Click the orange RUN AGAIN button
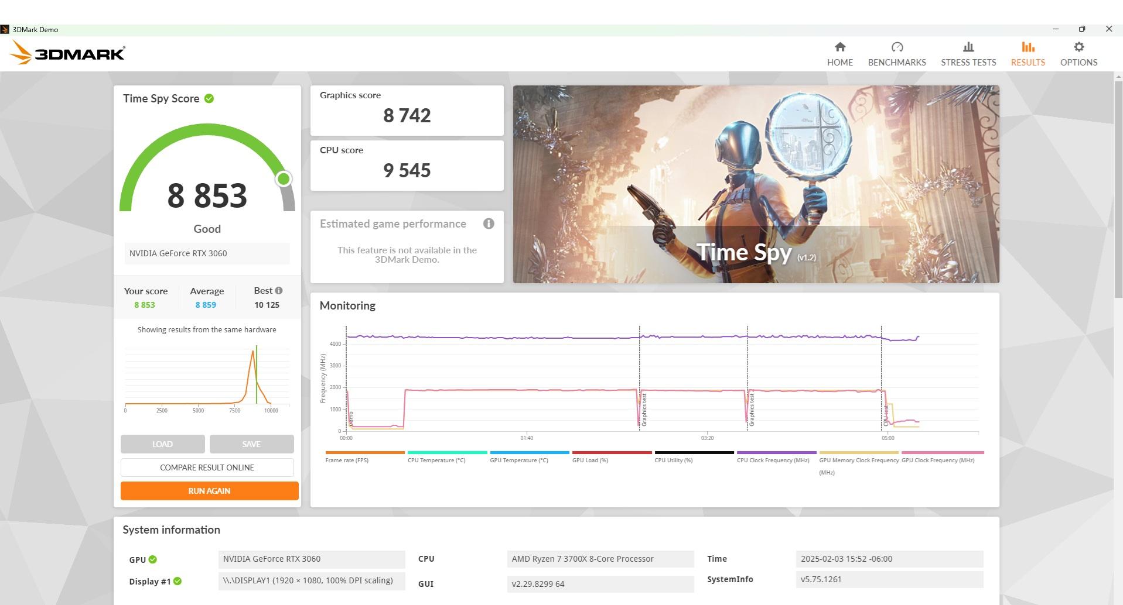 coord(209,491)
